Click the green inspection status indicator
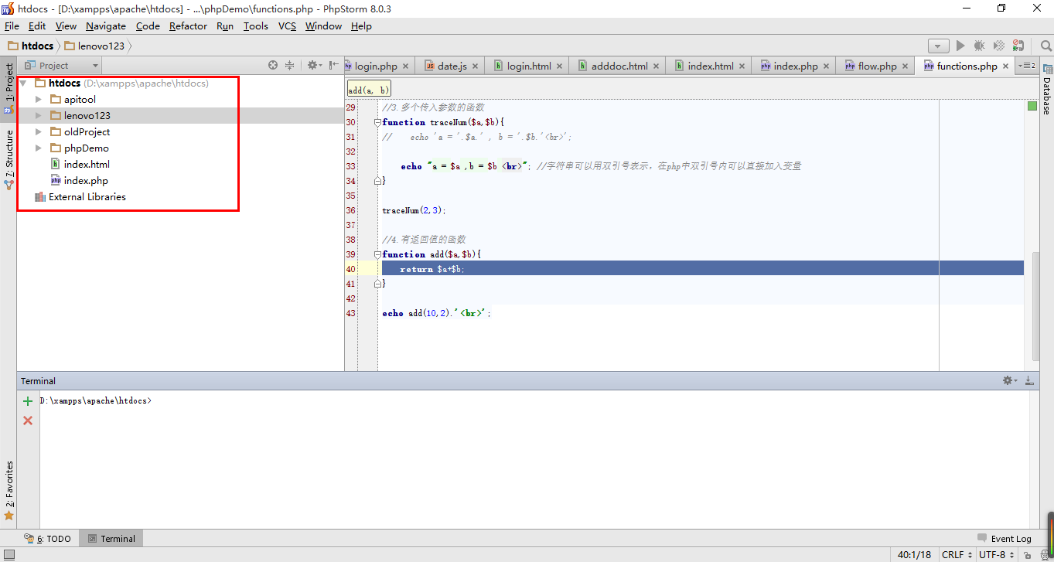 (1032, 106)
